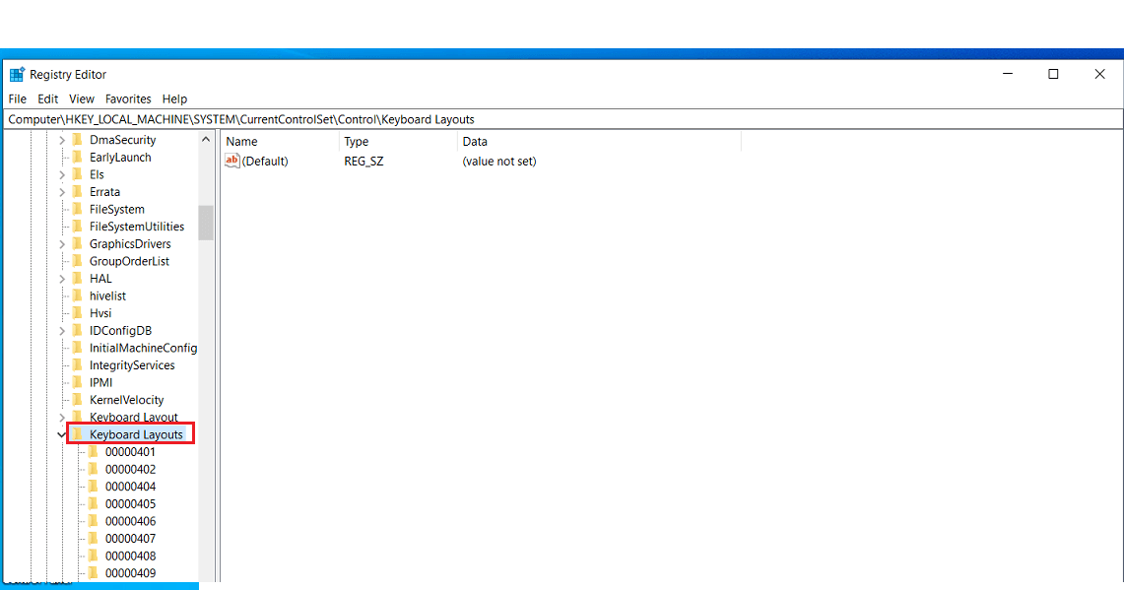The width and height of the screenshot is (1124, 590).
Task: Click the 00000406 folder icon
Action: pyautogui.click(x=94, y=521)
